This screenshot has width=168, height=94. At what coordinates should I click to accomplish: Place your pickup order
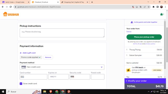[x=144, y=37]
